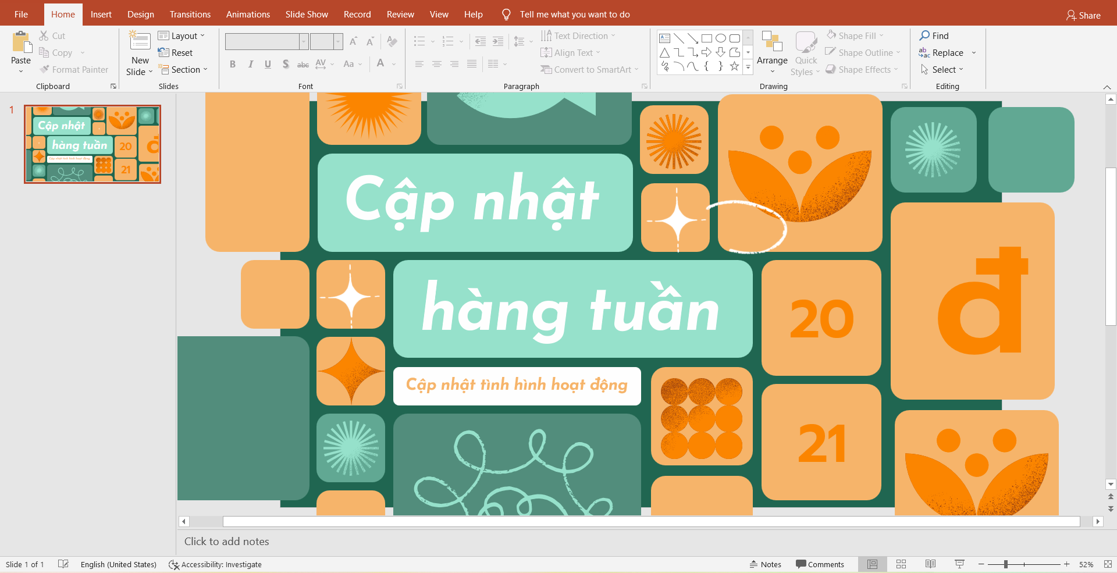This screenshot has width=1117, height=573.
Task: Open the Select dropdown in Editing
Action: [x=942, y=69]
